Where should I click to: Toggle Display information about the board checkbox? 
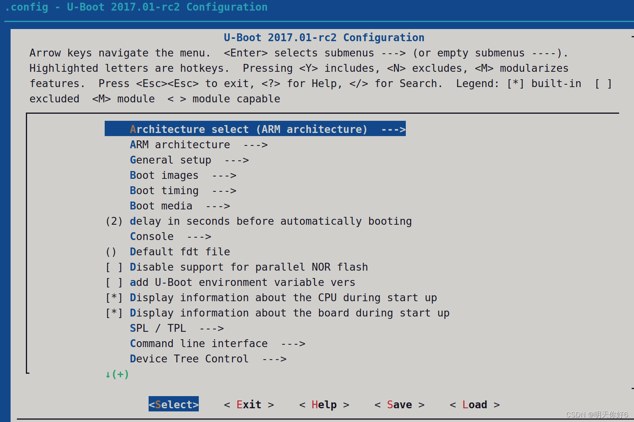tap(278, 313)
